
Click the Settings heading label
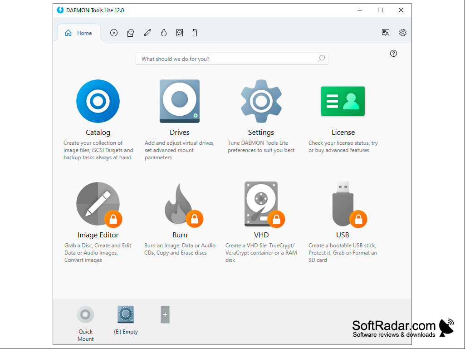coord(261,133)
